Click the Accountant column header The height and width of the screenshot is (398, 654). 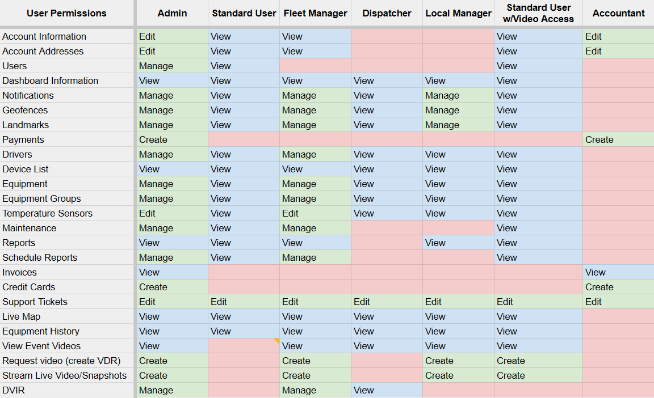619,13
